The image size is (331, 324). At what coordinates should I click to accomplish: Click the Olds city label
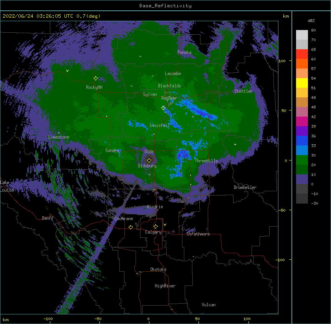pyautogui.click(x=149, y=152)
